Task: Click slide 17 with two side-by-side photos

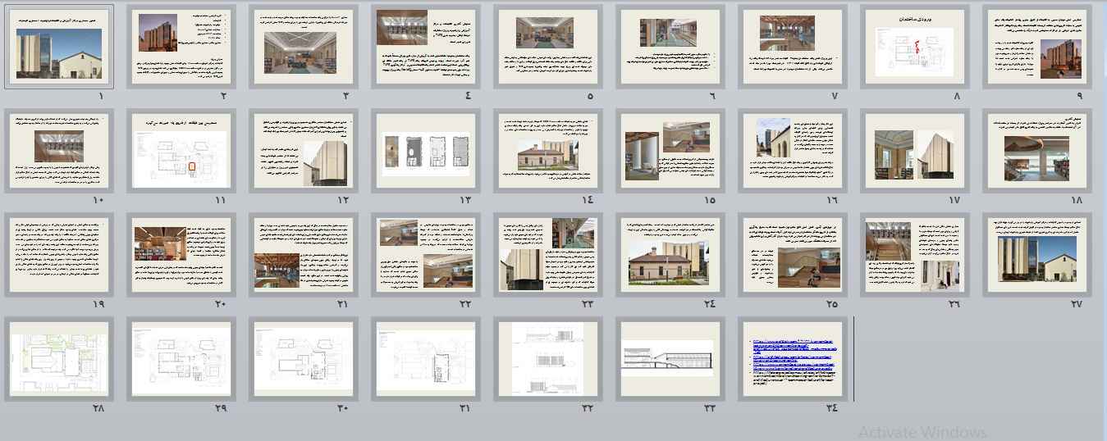Action: tap(914, 151)
